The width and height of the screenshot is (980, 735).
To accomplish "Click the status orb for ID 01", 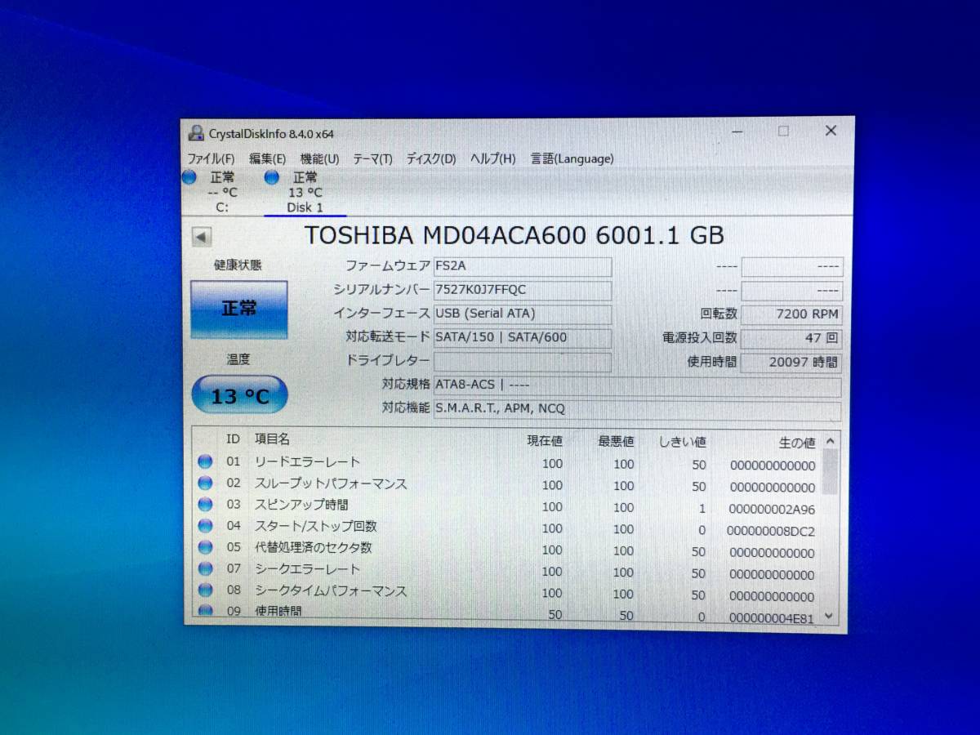I will pyautogui.click(x=206, y=462).
